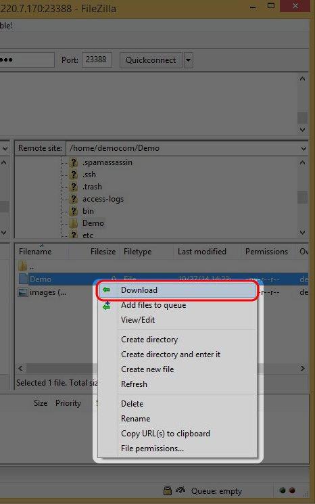The height and width of the screenshot is (504, 315).
Task: Click question-mark icon beside .ssh
Action: pyautogui.click(x=74, y=175)
